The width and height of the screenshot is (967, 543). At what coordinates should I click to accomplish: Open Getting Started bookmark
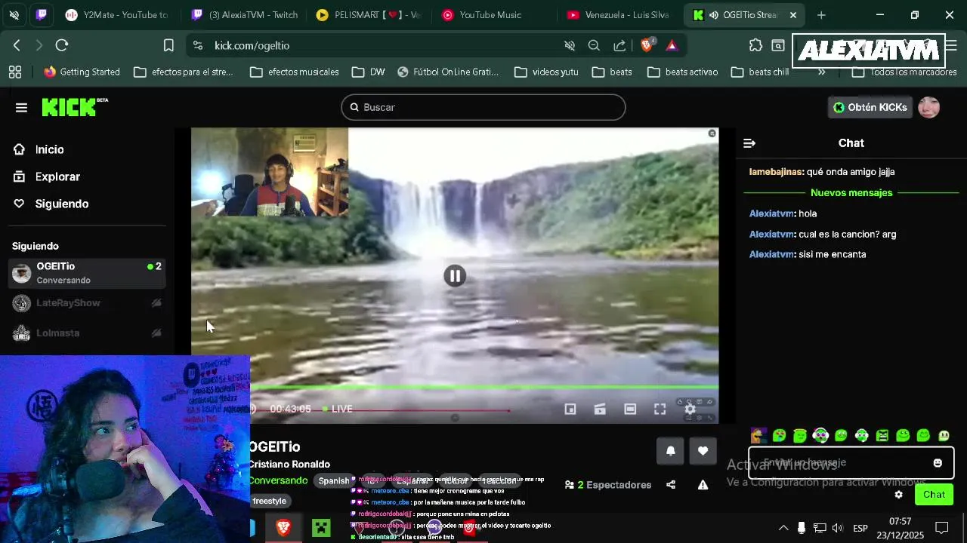tap(82, 72)
